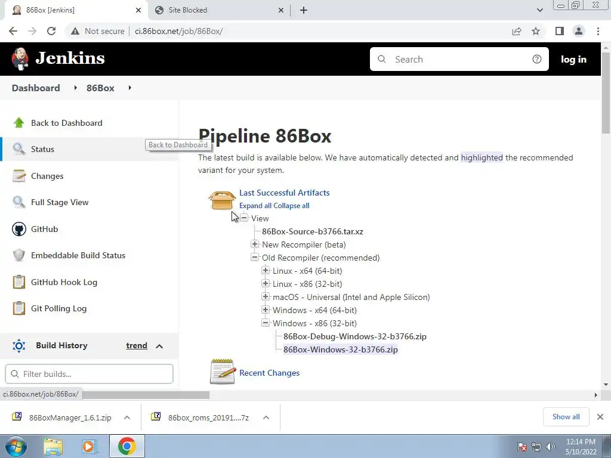Open the 86Box breadcrumb dropdown arrow

[129, 88]
